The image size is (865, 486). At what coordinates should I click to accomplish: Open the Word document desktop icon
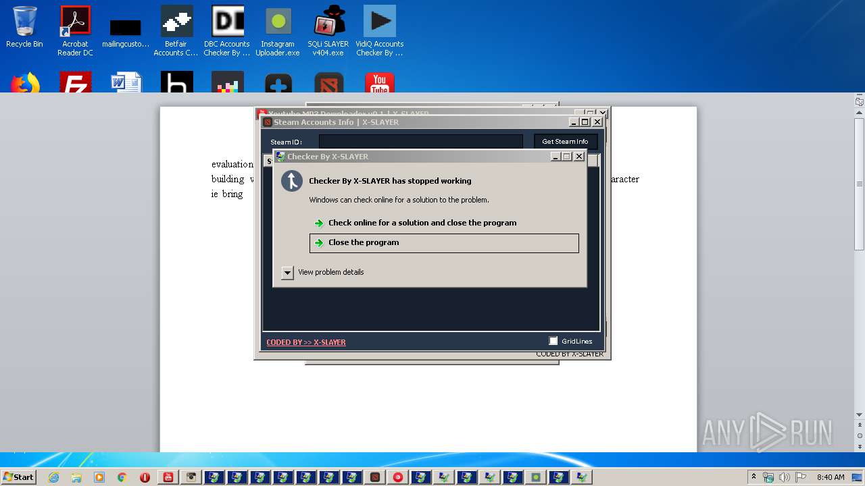click(x=126, y=82)
